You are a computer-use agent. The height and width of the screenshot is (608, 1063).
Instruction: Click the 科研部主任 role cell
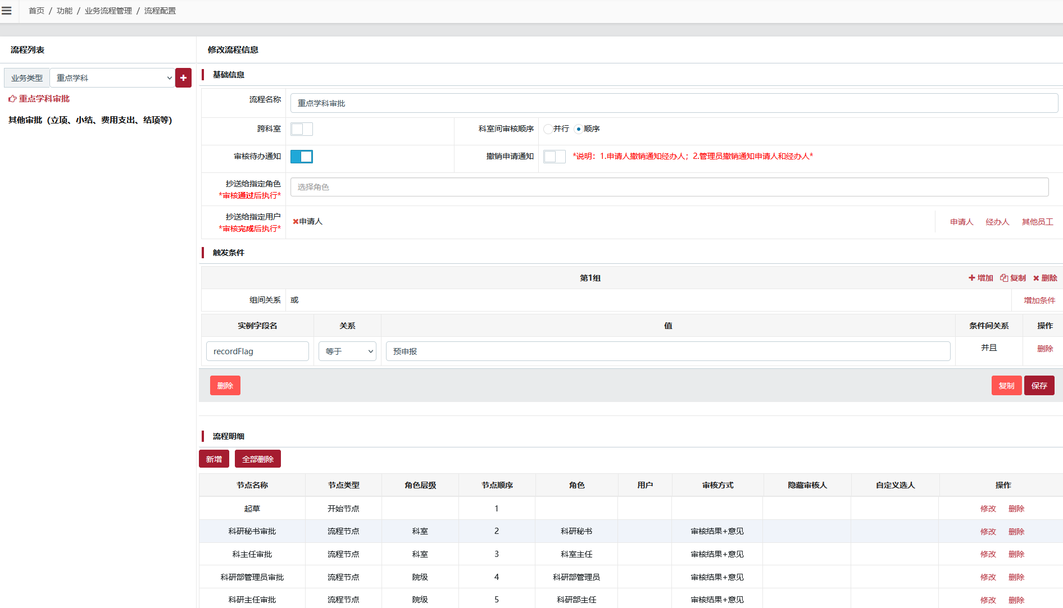pos(576,600)
